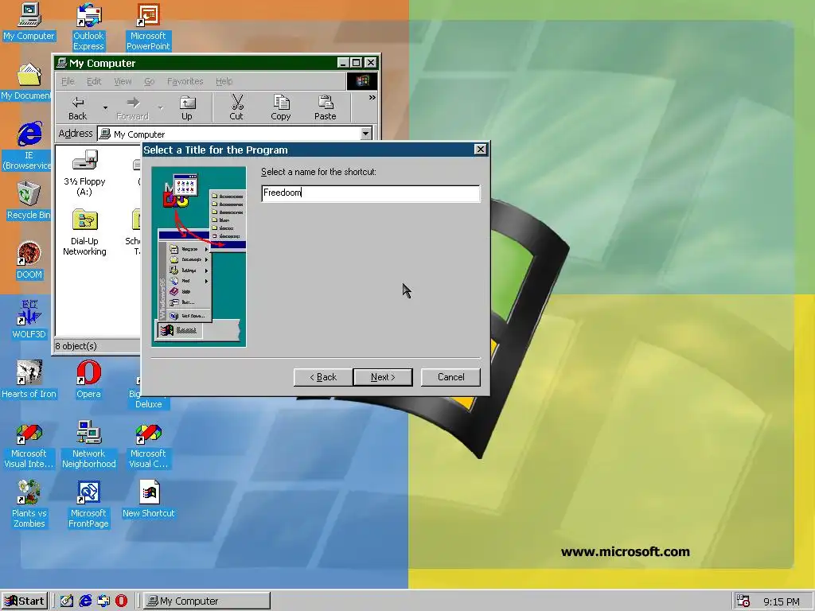Click the Up toolbar button in My Computer
The width and height of the screenshot is (815, 611).
[x=186, y=108]
